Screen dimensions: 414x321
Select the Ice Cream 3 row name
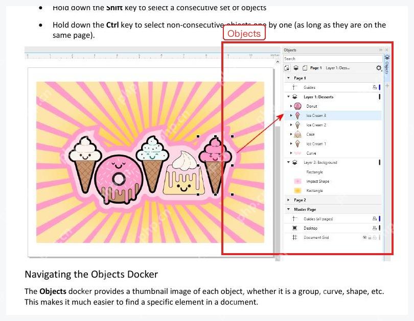click(x=316, y=115)
